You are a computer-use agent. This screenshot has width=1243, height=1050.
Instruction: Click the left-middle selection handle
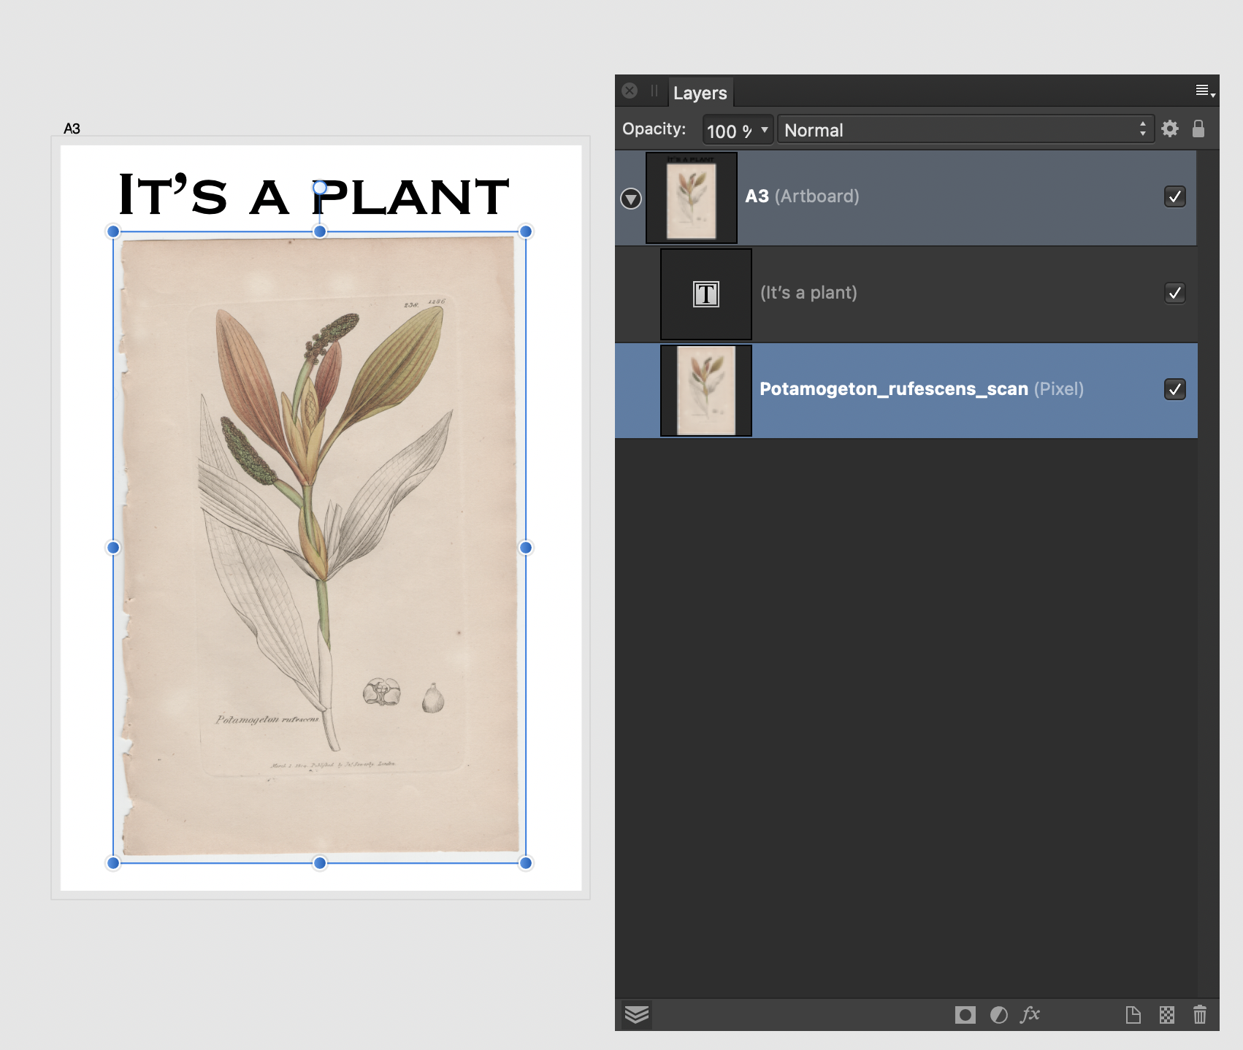click(x=113, y=548)
